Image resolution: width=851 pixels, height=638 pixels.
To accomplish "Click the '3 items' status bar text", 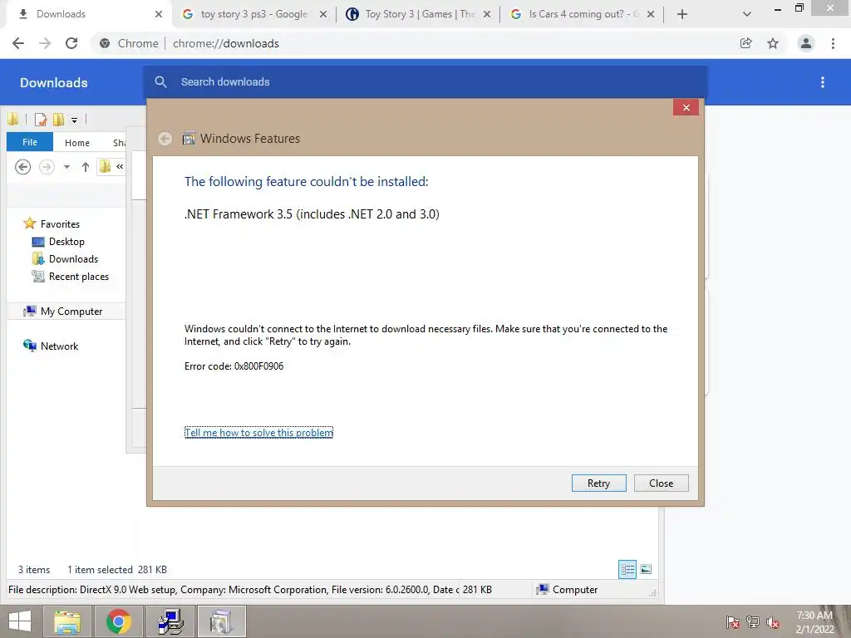I will (33, 570).
